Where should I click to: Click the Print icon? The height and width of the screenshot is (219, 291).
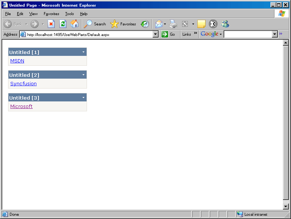tap(173, 24)
